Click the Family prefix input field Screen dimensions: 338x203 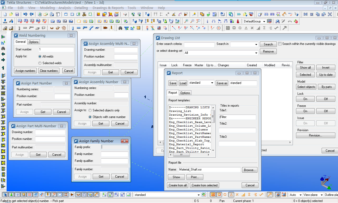[x=115, y=147]
